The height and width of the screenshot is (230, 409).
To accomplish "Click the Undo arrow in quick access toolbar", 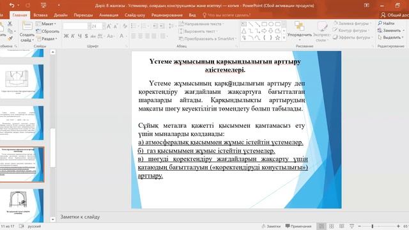I will [12, 5].
